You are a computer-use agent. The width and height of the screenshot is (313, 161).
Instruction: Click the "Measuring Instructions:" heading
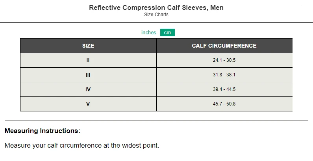pos(42,131)
